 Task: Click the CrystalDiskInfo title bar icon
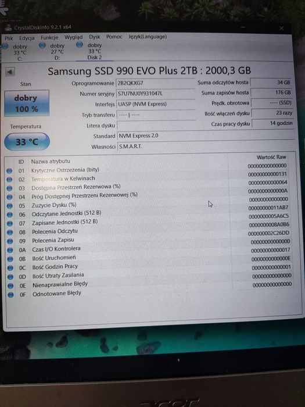[9, 28]
